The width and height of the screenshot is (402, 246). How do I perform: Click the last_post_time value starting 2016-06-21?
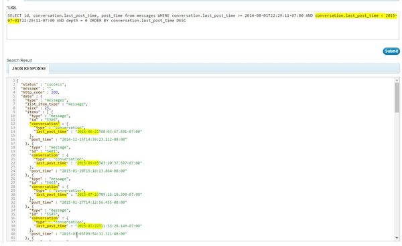click(109, 132)
